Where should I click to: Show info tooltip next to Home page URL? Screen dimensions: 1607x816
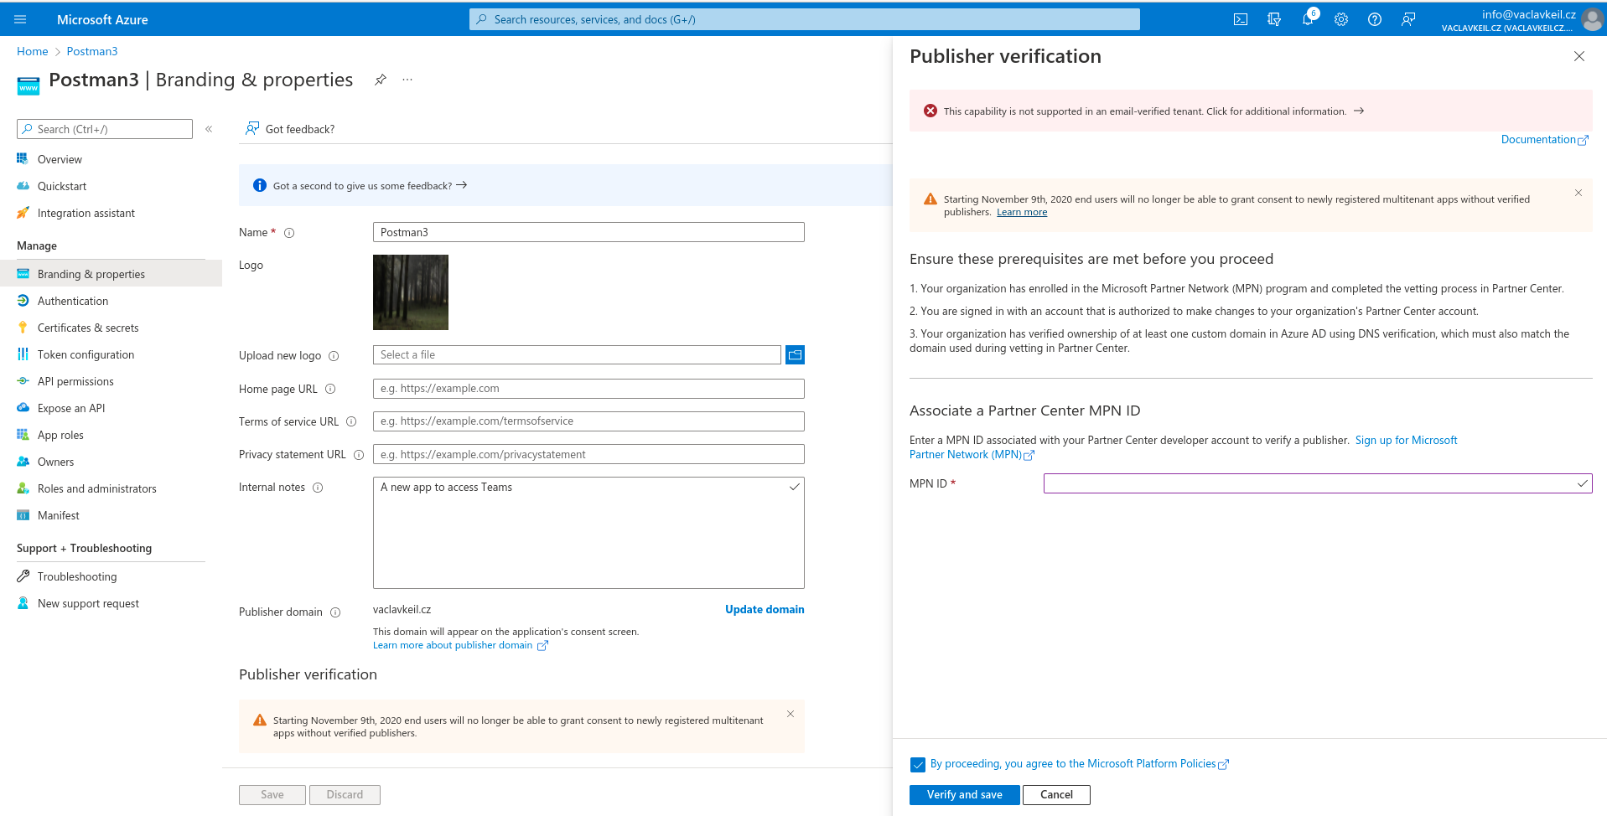point(330,389)
